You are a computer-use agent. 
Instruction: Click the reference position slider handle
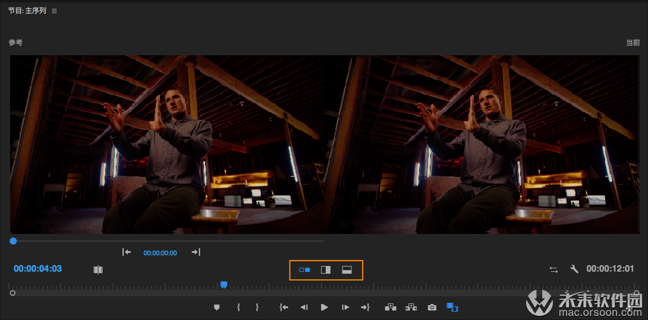(x=13, y=240)
